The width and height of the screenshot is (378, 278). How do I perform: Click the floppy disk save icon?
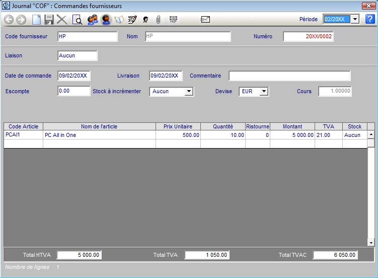(49, 20)
